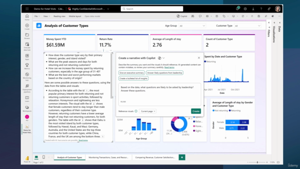Open Monitoring hub in the sidebar

27,77
